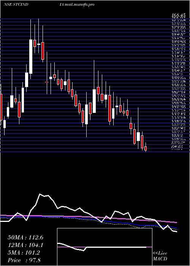Click the tallest white candlestick body

click(x=31, y=57)
